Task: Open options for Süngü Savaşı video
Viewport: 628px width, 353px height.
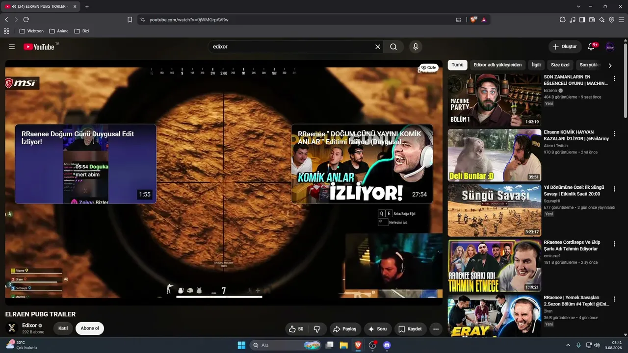Action: coord(614,189)
